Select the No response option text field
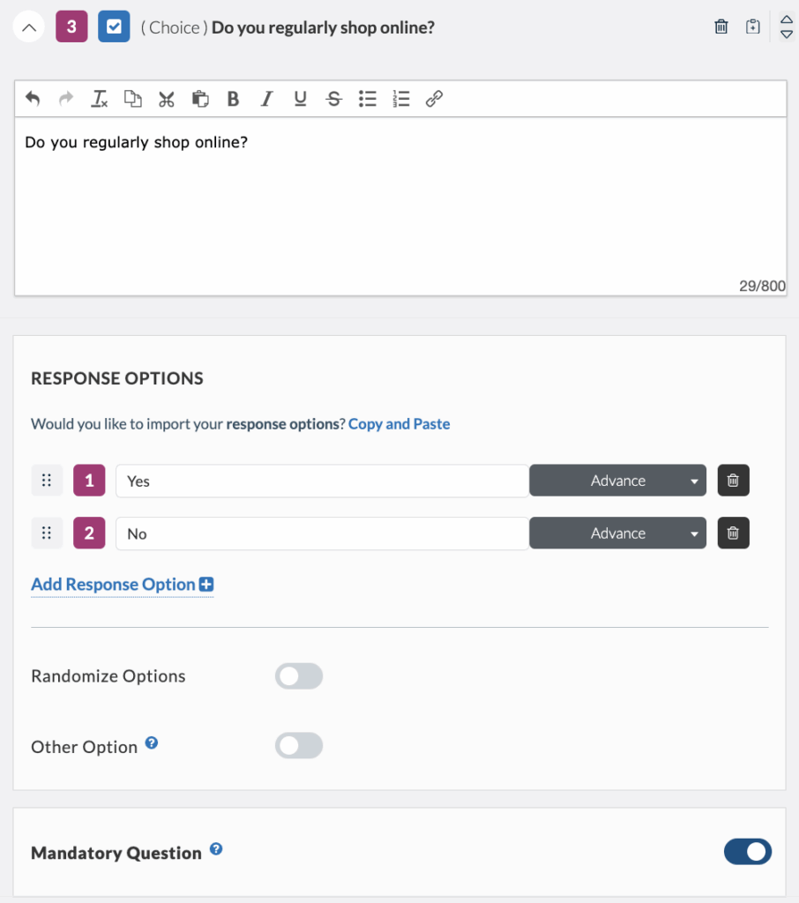 322,533
